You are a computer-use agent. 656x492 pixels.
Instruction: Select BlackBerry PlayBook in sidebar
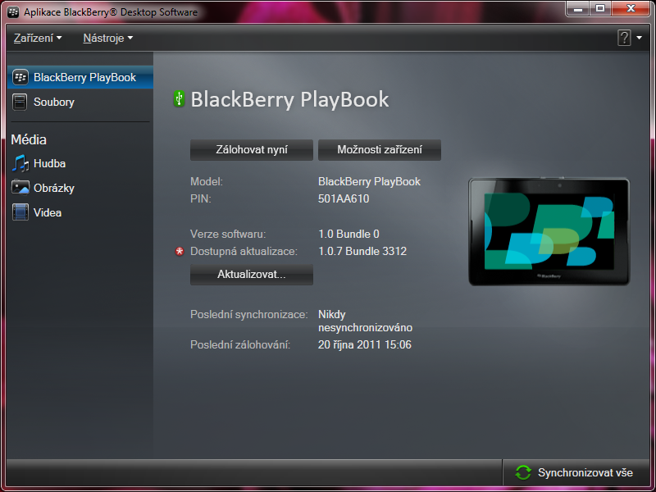(x=80, y=77)
